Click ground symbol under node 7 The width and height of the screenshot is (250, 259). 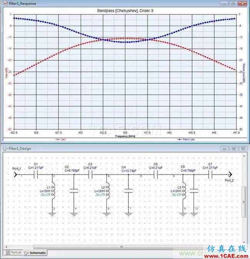128,214
